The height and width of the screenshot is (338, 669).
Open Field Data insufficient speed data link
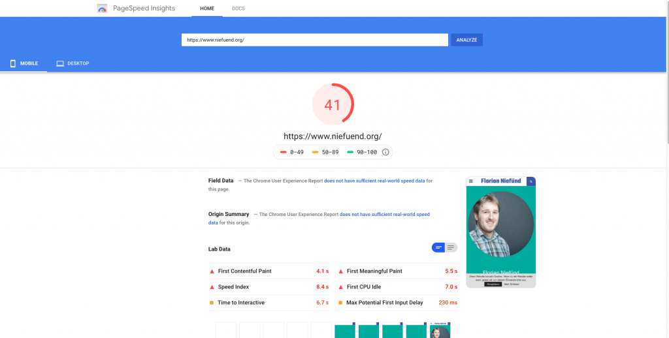click(x=374, y=181)
